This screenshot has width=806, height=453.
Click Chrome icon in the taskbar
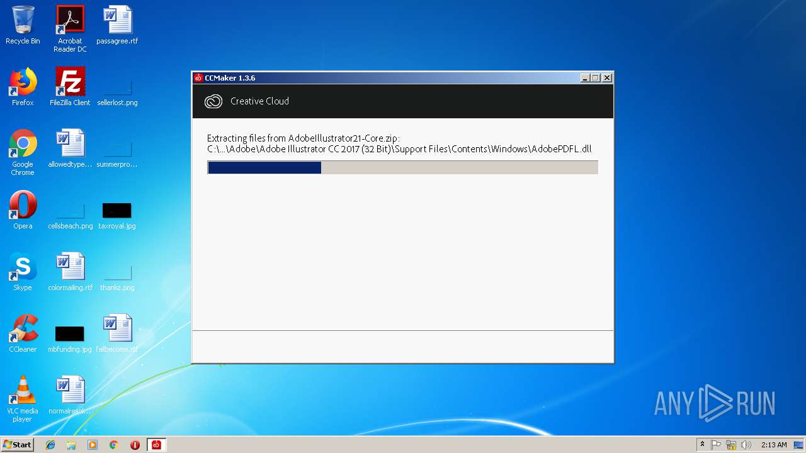pyautogui.click(x=113, y=445)
